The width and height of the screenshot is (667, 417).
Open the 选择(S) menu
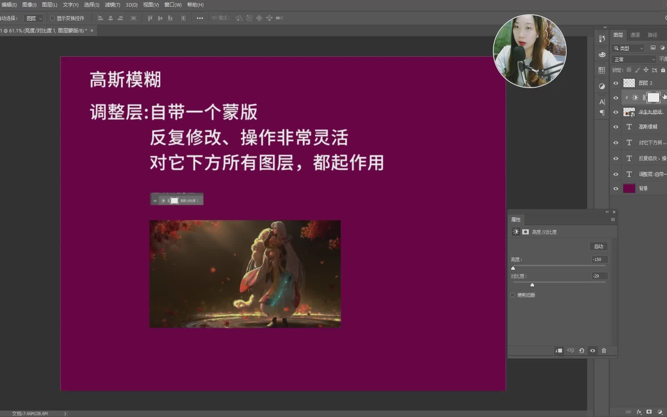pyautogui.click(x=91, y=5)
